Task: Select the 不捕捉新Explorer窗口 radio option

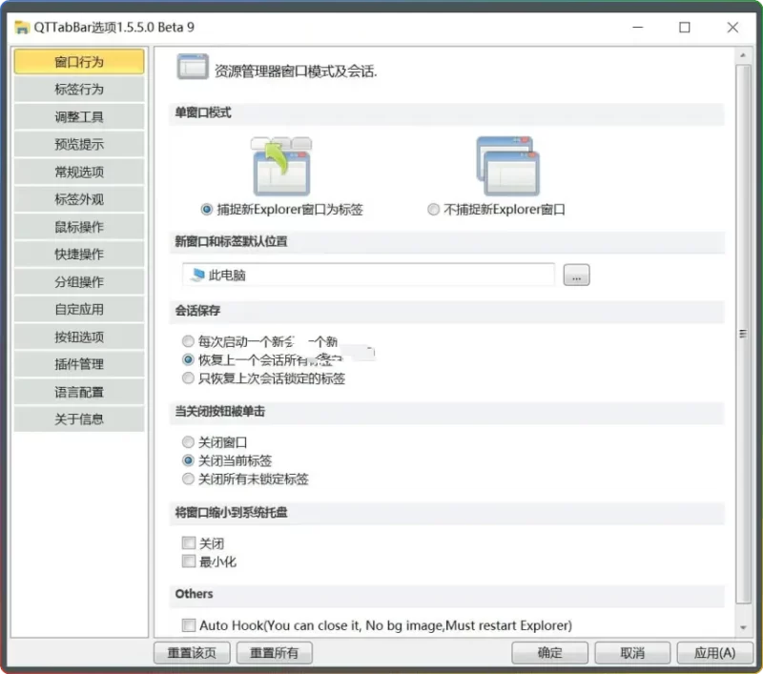Action: pos(434,210)
